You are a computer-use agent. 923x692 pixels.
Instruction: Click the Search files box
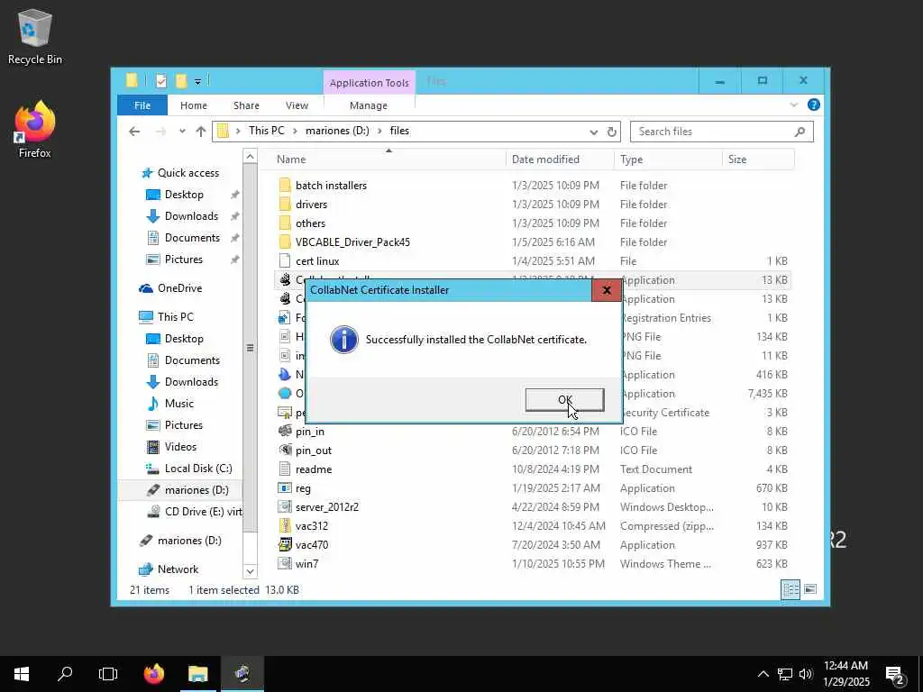722,132
